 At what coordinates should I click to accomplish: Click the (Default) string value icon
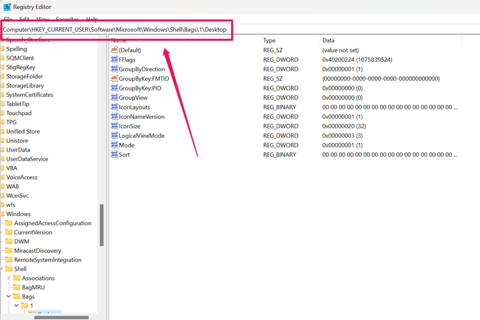click(x=114, y=50)
